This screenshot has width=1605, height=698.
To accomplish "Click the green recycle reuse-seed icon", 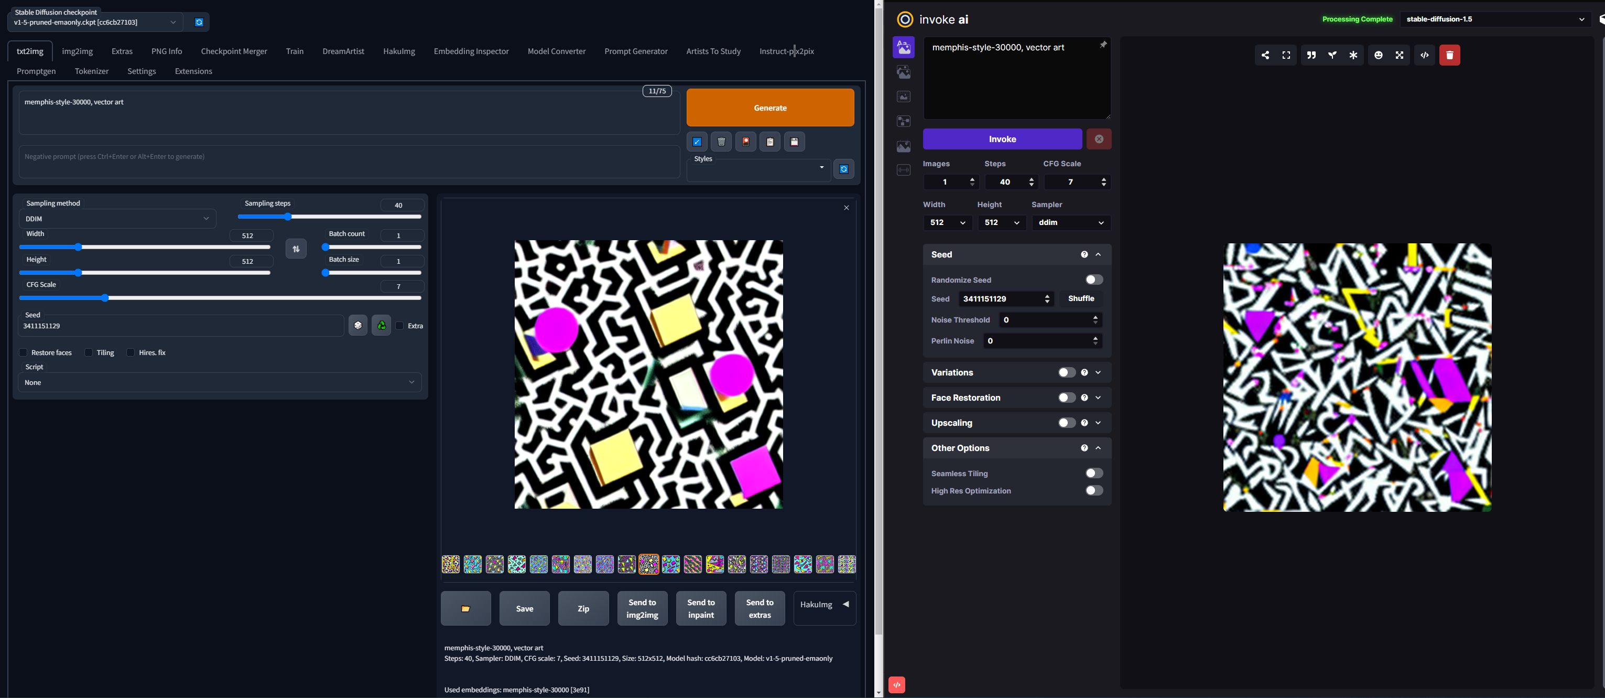I will 381,325.
